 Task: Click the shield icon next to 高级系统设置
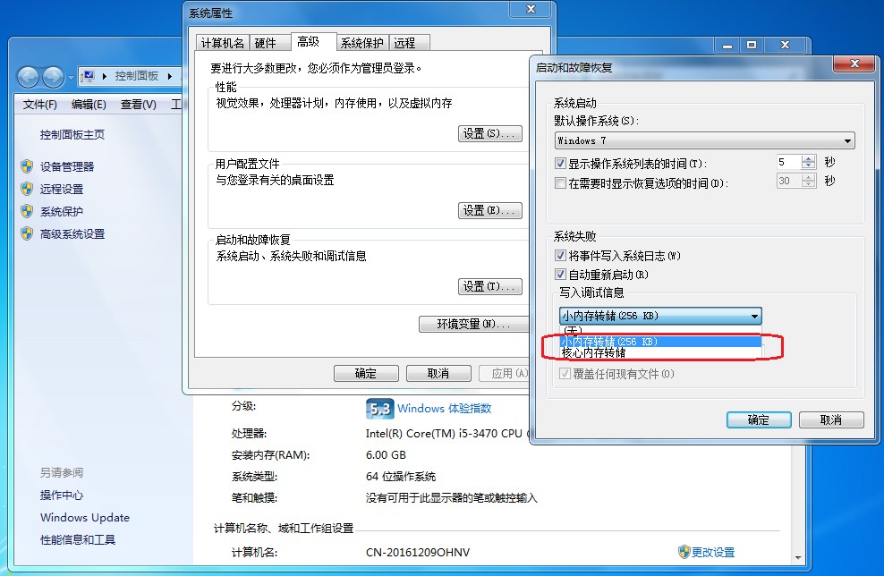[27, 233]
